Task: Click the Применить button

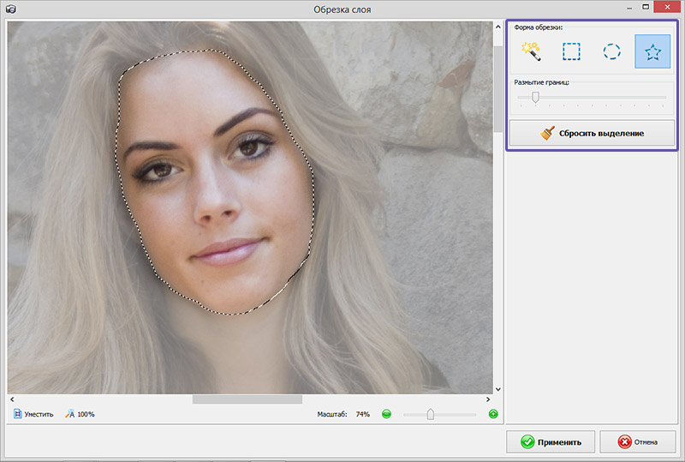Action: (x=550, y=442)
